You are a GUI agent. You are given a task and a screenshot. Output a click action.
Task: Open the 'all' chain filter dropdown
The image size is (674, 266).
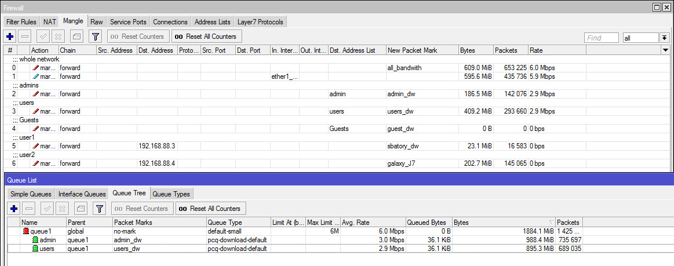(x=664, y=38)
